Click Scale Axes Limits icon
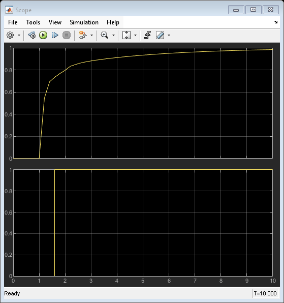This screenshot has height=303, width=284. click(127, 35)
